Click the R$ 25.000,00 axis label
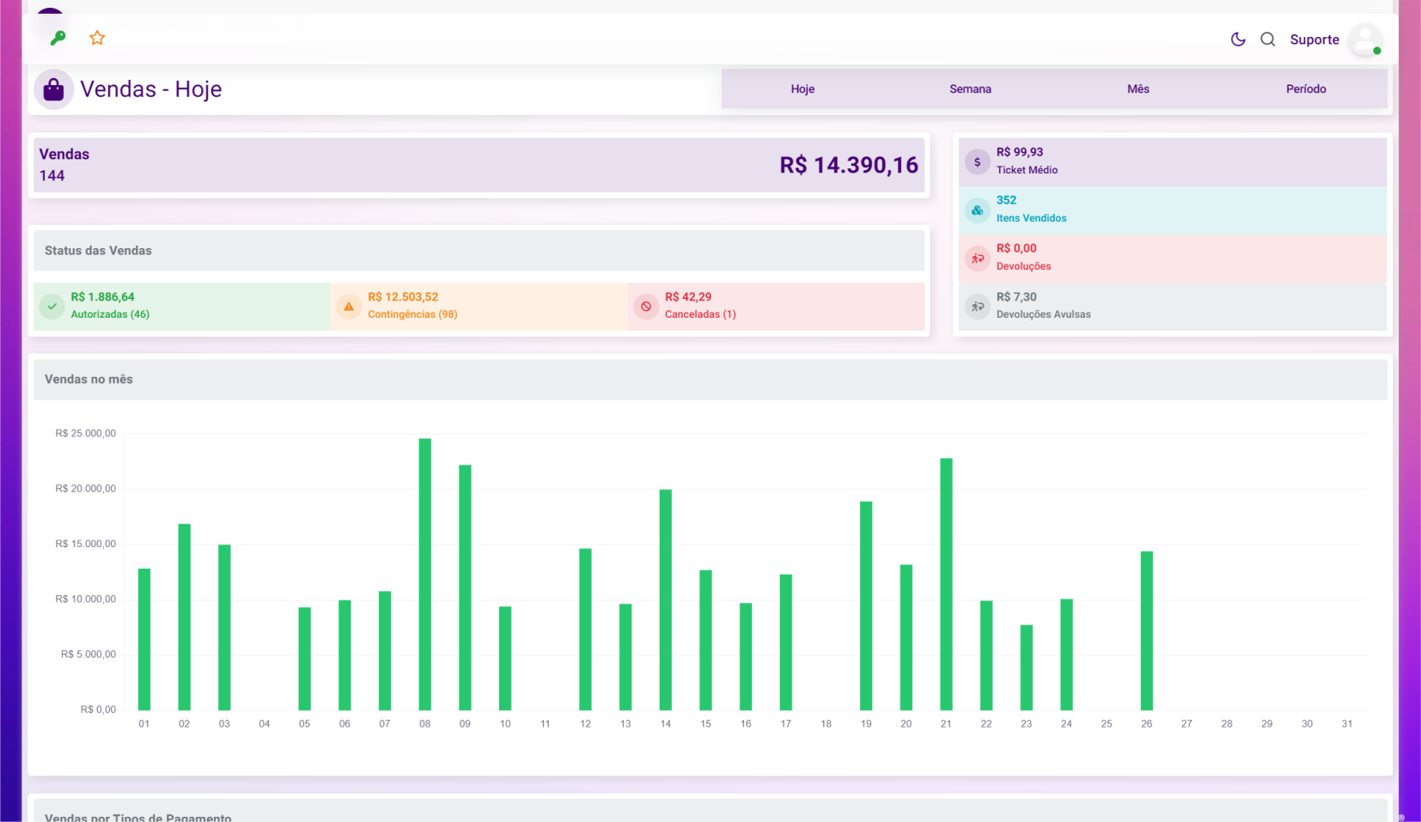 [85, 434]
